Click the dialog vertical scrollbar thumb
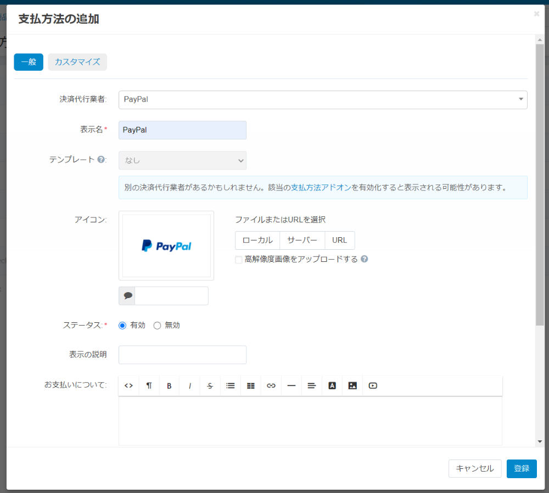 click(540, 185)
